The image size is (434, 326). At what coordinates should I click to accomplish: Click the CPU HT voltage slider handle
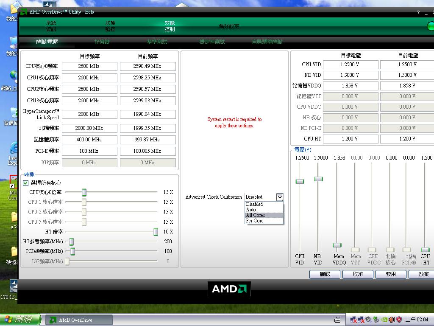[425, 250]
